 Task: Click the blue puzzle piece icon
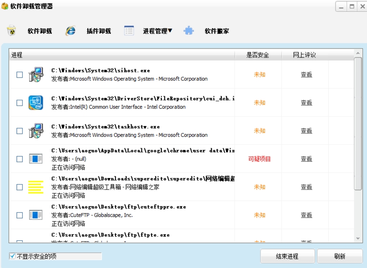[x=189, y=31]
